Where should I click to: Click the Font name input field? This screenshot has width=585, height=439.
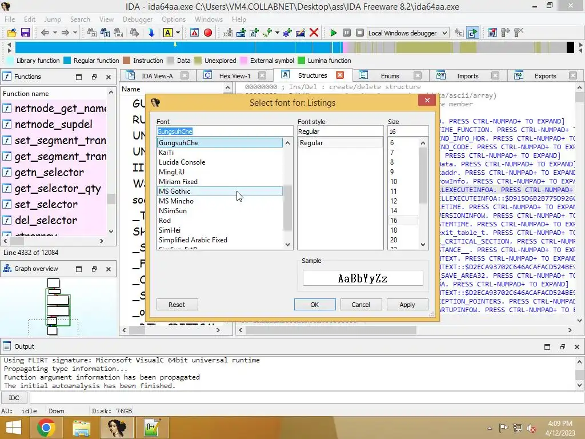(x=225, y=131)
